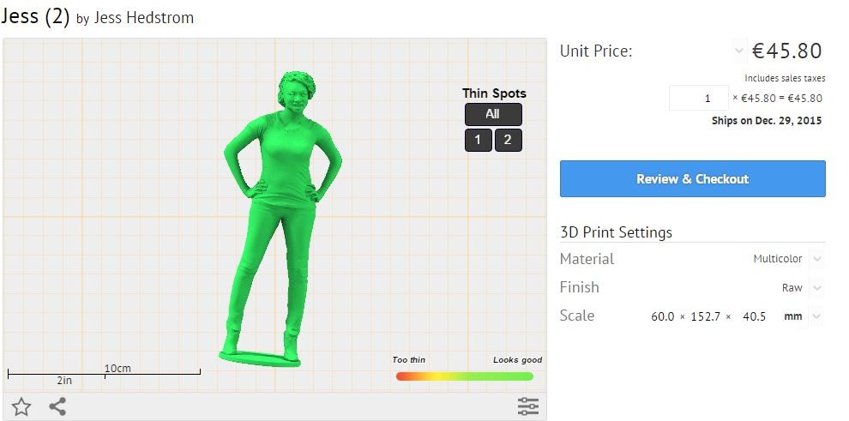The width and height of the screenshot is (849, 421).
Task: Click the 10cm scale ruler
Action: coord(104,372)
